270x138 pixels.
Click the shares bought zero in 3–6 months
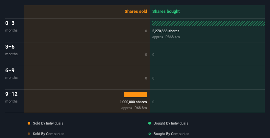point(153,55)
